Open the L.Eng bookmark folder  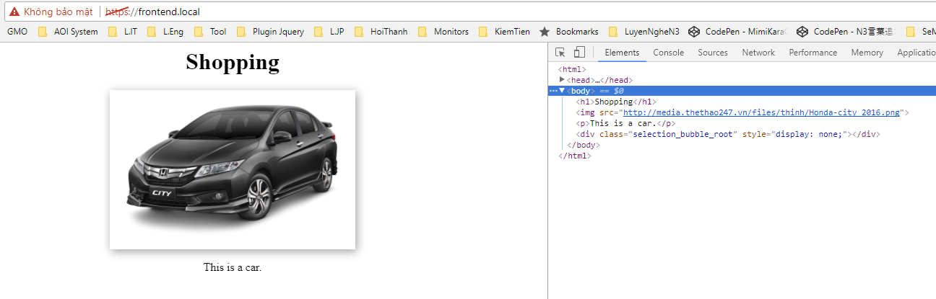coord(165,32)
